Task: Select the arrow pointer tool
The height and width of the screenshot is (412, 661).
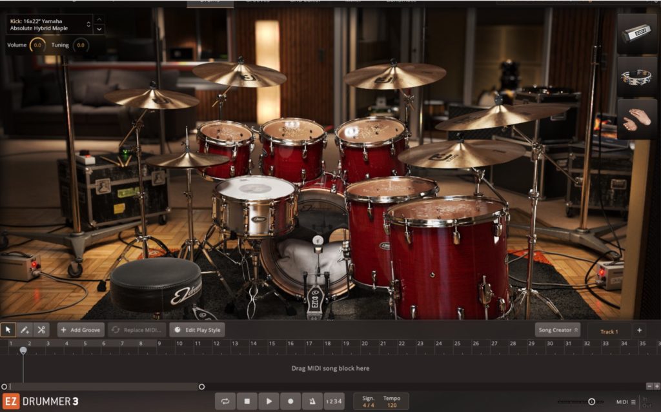Action: pyautogui.click(x=8, y=330)
